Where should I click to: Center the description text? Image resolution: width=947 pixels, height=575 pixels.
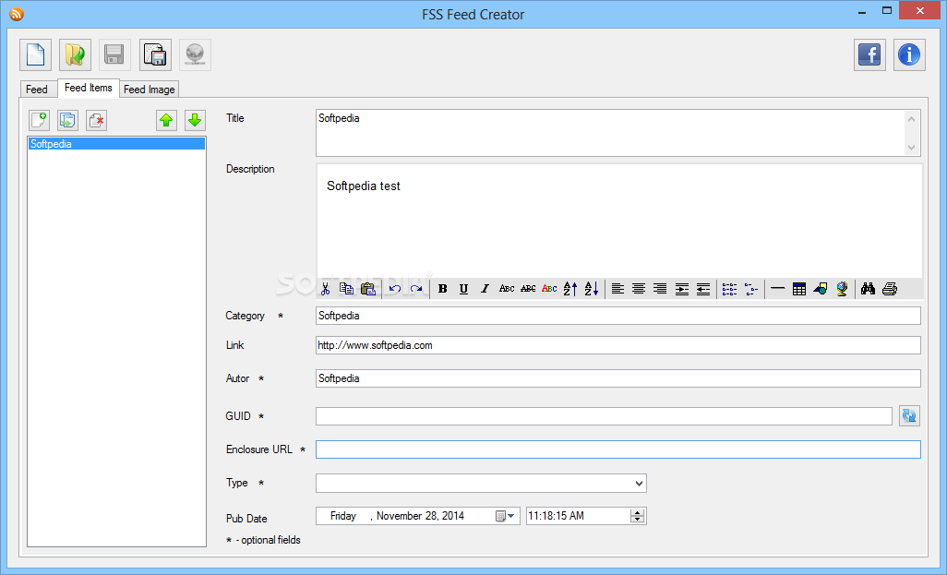point(639,289)
